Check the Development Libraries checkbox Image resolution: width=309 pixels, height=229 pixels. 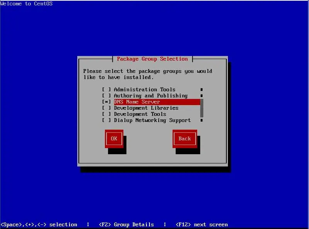click(x=107, y=108)
